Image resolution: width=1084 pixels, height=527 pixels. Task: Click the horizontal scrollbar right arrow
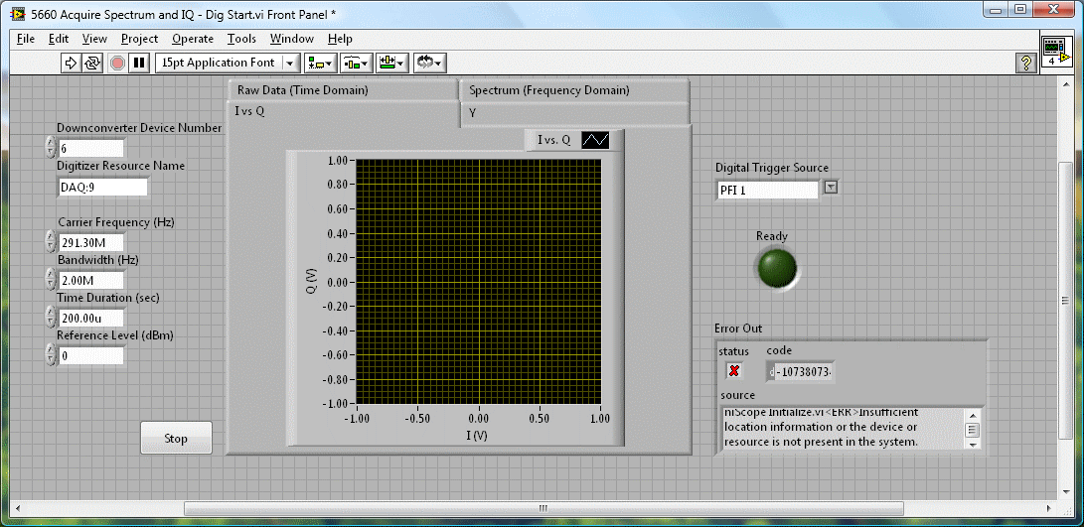click(1049, 508)
